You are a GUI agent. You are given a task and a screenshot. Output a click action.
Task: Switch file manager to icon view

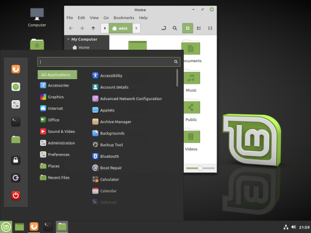coord(188,28)
